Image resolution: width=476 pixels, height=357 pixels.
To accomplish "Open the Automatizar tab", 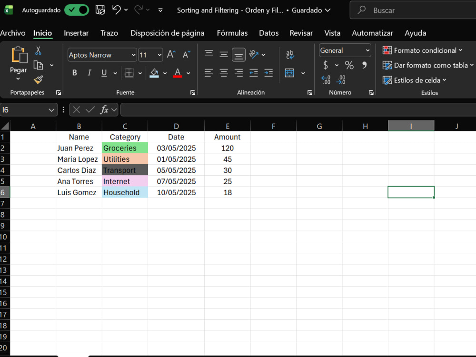I will tap(373, 33).
